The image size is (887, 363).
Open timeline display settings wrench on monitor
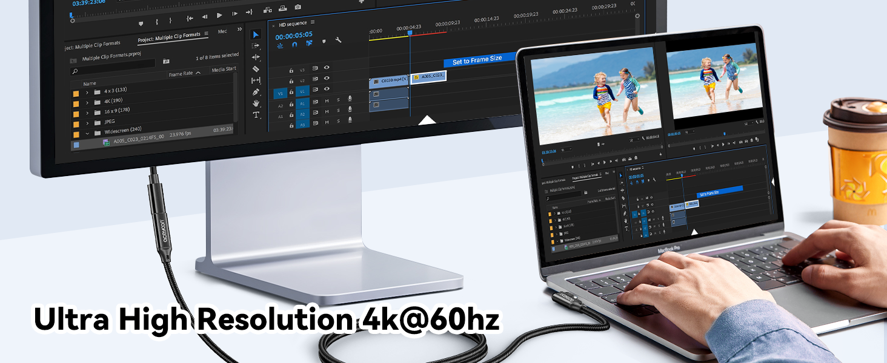[x=338, y=40]
